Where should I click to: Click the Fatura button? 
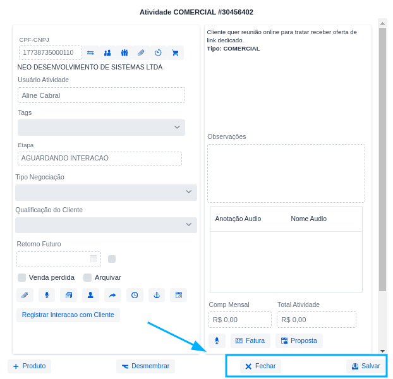pos(250,340)
